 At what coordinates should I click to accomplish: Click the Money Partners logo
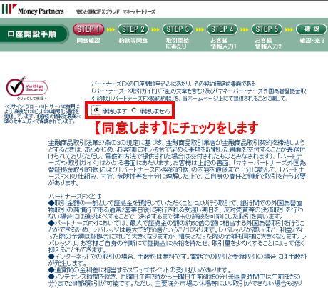[x=33, y=9]
